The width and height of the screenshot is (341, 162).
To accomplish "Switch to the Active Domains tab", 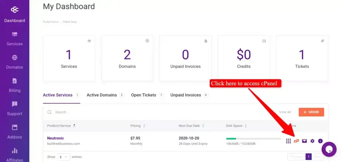I will tap(106, 95).
